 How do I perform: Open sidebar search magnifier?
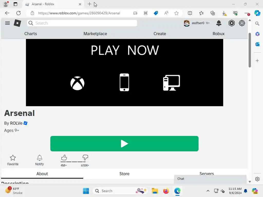pos(257,24)
